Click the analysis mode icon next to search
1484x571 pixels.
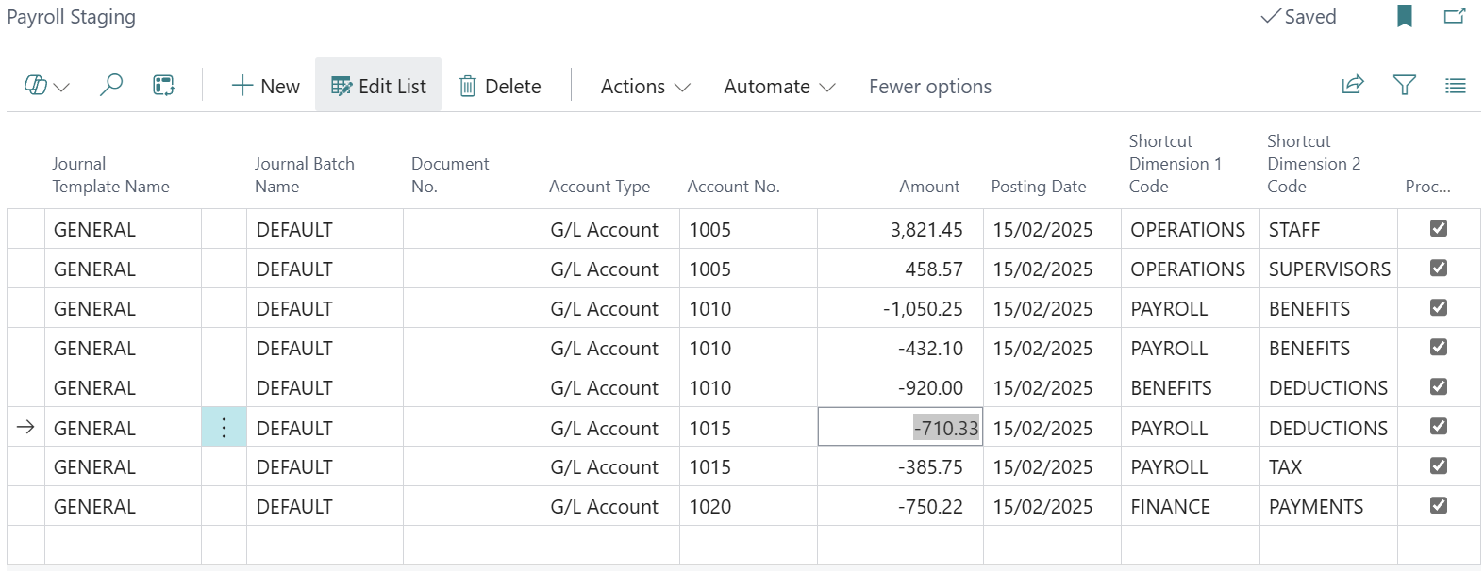pyautogui.click(x=164, y=86)
